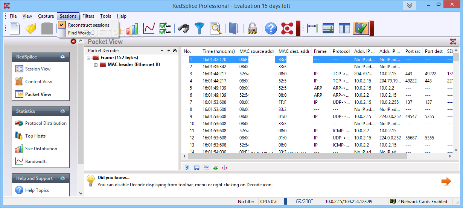Open Top Hosts statistics
Image resolution: width=463 pixels, height=208 pixels.
point(35,136)
